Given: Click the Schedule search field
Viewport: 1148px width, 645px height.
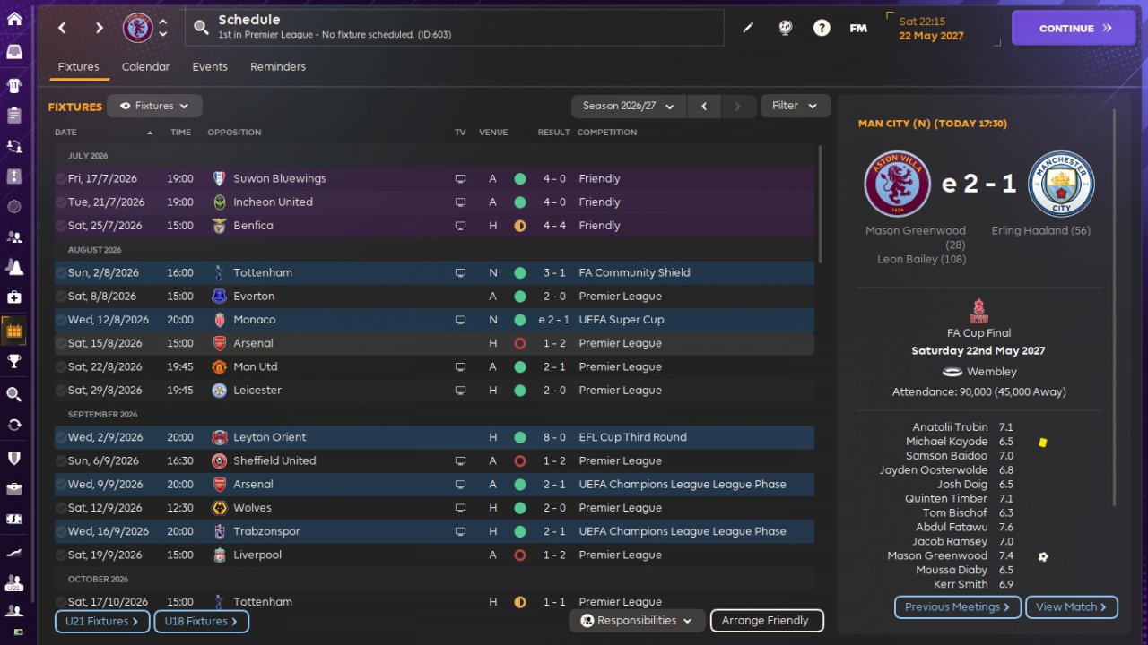Looking at the screenshot, I should point(454,28).
